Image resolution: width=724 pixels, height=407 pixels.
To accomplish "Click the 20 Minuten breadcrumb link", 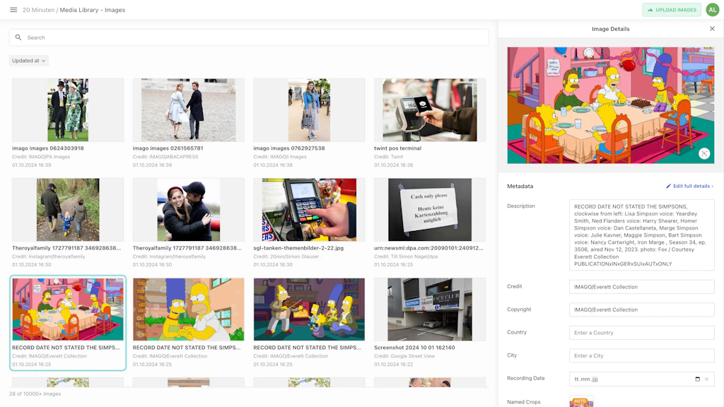I will point(38,10).
